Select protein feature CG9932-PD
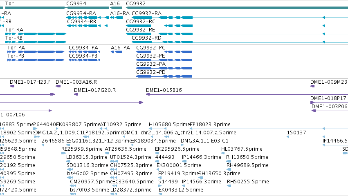This screenshot has width=348, height=196. tap(151, 72)
